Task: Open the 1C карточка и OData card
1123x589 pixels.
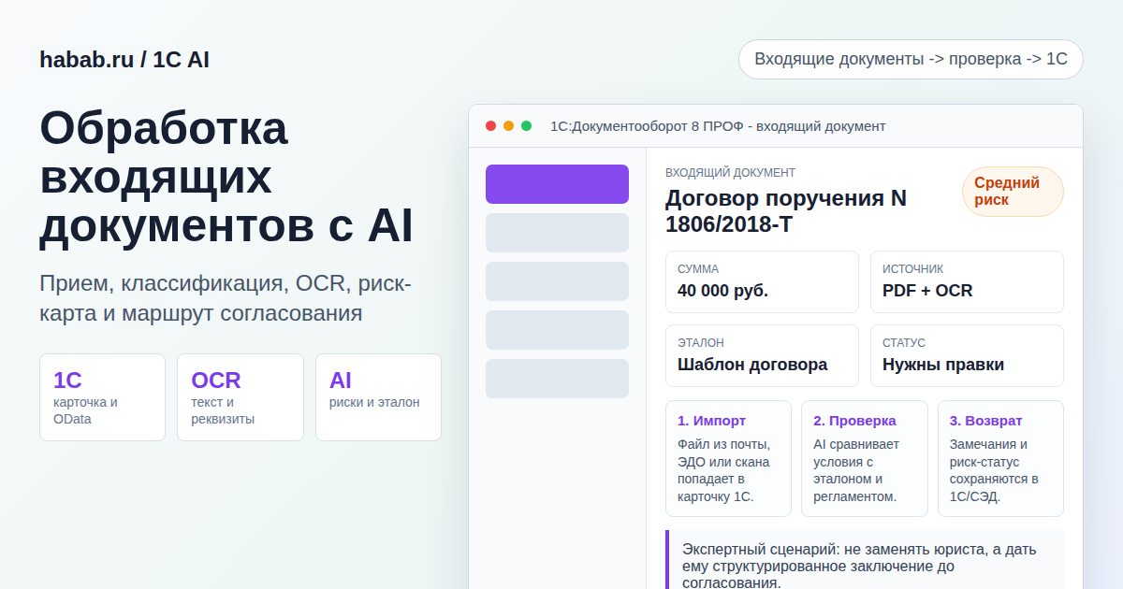Action: click(102, 397)
